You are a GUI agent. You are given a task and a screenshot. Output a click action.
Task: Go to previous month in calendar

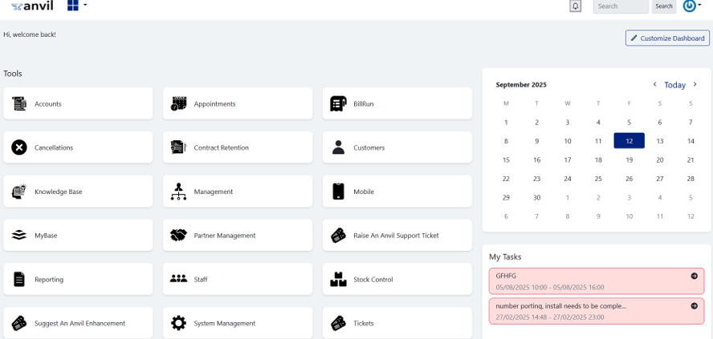(654, 84)
